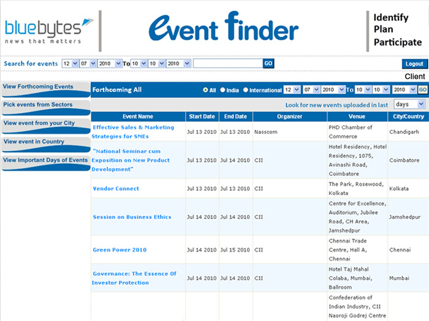Open Governance: The Essence Of Investor Protection
The width and height of the screenshot is (429, 321).
(134, 278)
